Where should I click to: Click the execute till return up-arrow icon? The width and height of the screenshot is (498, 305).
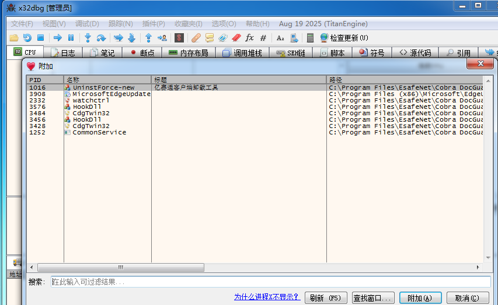tap(148, 38)
